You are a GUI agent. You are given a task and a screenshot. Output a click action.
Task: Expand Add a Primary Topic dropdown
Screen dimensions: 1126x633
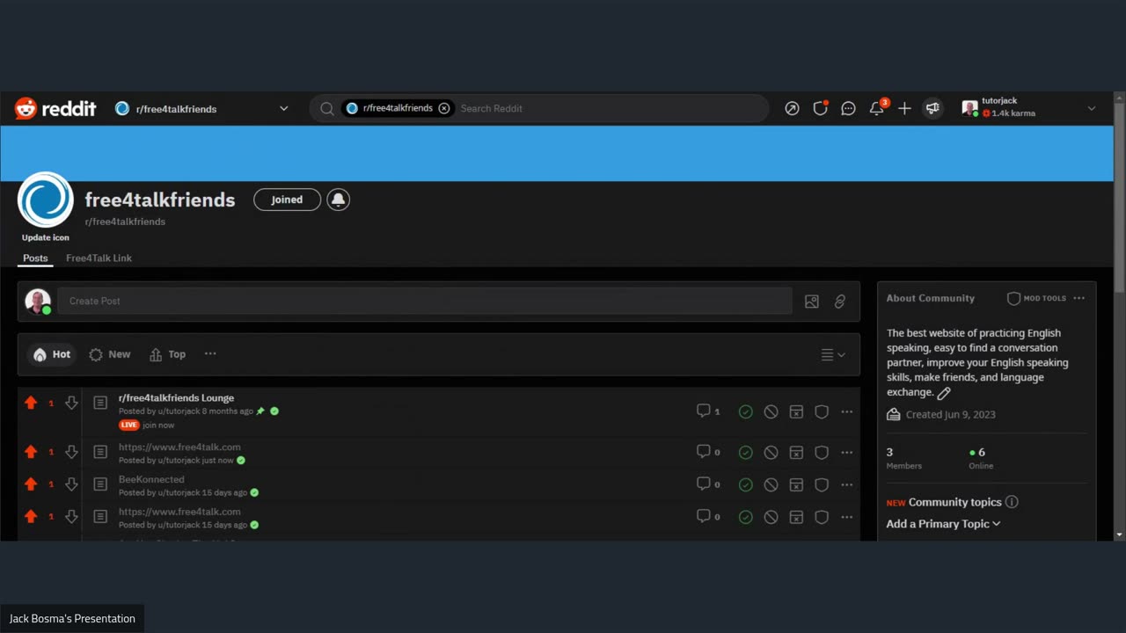pyautogui.click(x=943, y=524)
